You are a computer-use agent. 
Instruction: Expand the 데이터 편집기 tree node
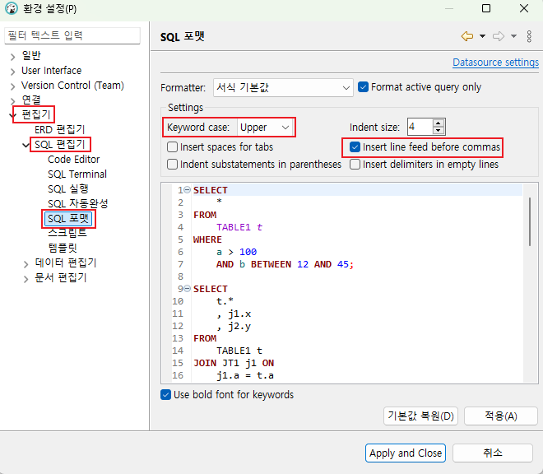pyautogui.click(x=26, y=264)
